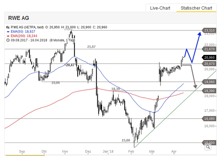Click the candlestick icon beside RWE AG legend
Screen dimensions: 223x156
(8, 27)
